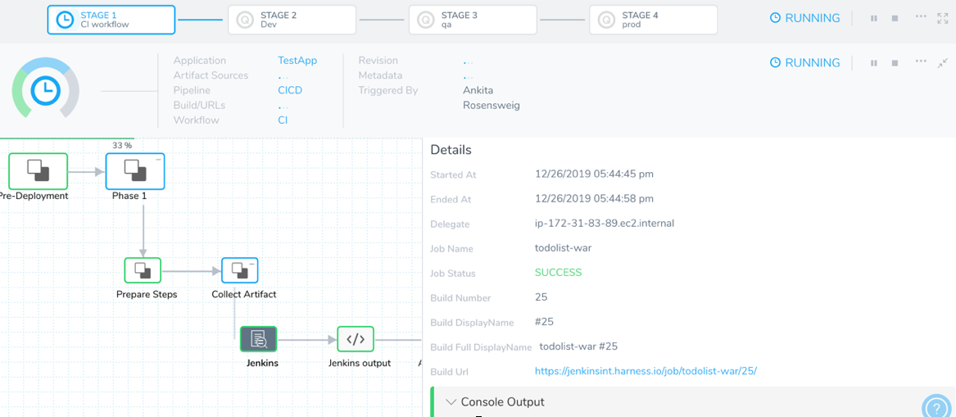Select the Jenkins output script node
The height and width of the screenshot is (417, 956).
pyautogui.click(x=356, y=339)
